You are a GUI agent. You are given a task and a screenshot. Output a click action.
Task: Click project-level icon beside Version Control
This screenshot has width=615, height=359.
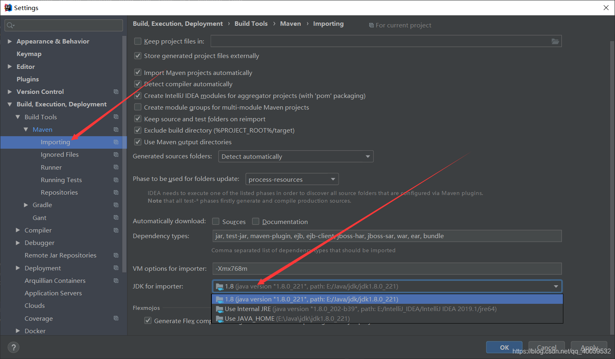pyautogui.click(x=116, y=92)
